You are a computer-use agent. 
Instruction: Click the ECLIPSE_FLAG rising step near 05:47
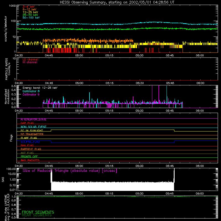[x=175, y=142]
